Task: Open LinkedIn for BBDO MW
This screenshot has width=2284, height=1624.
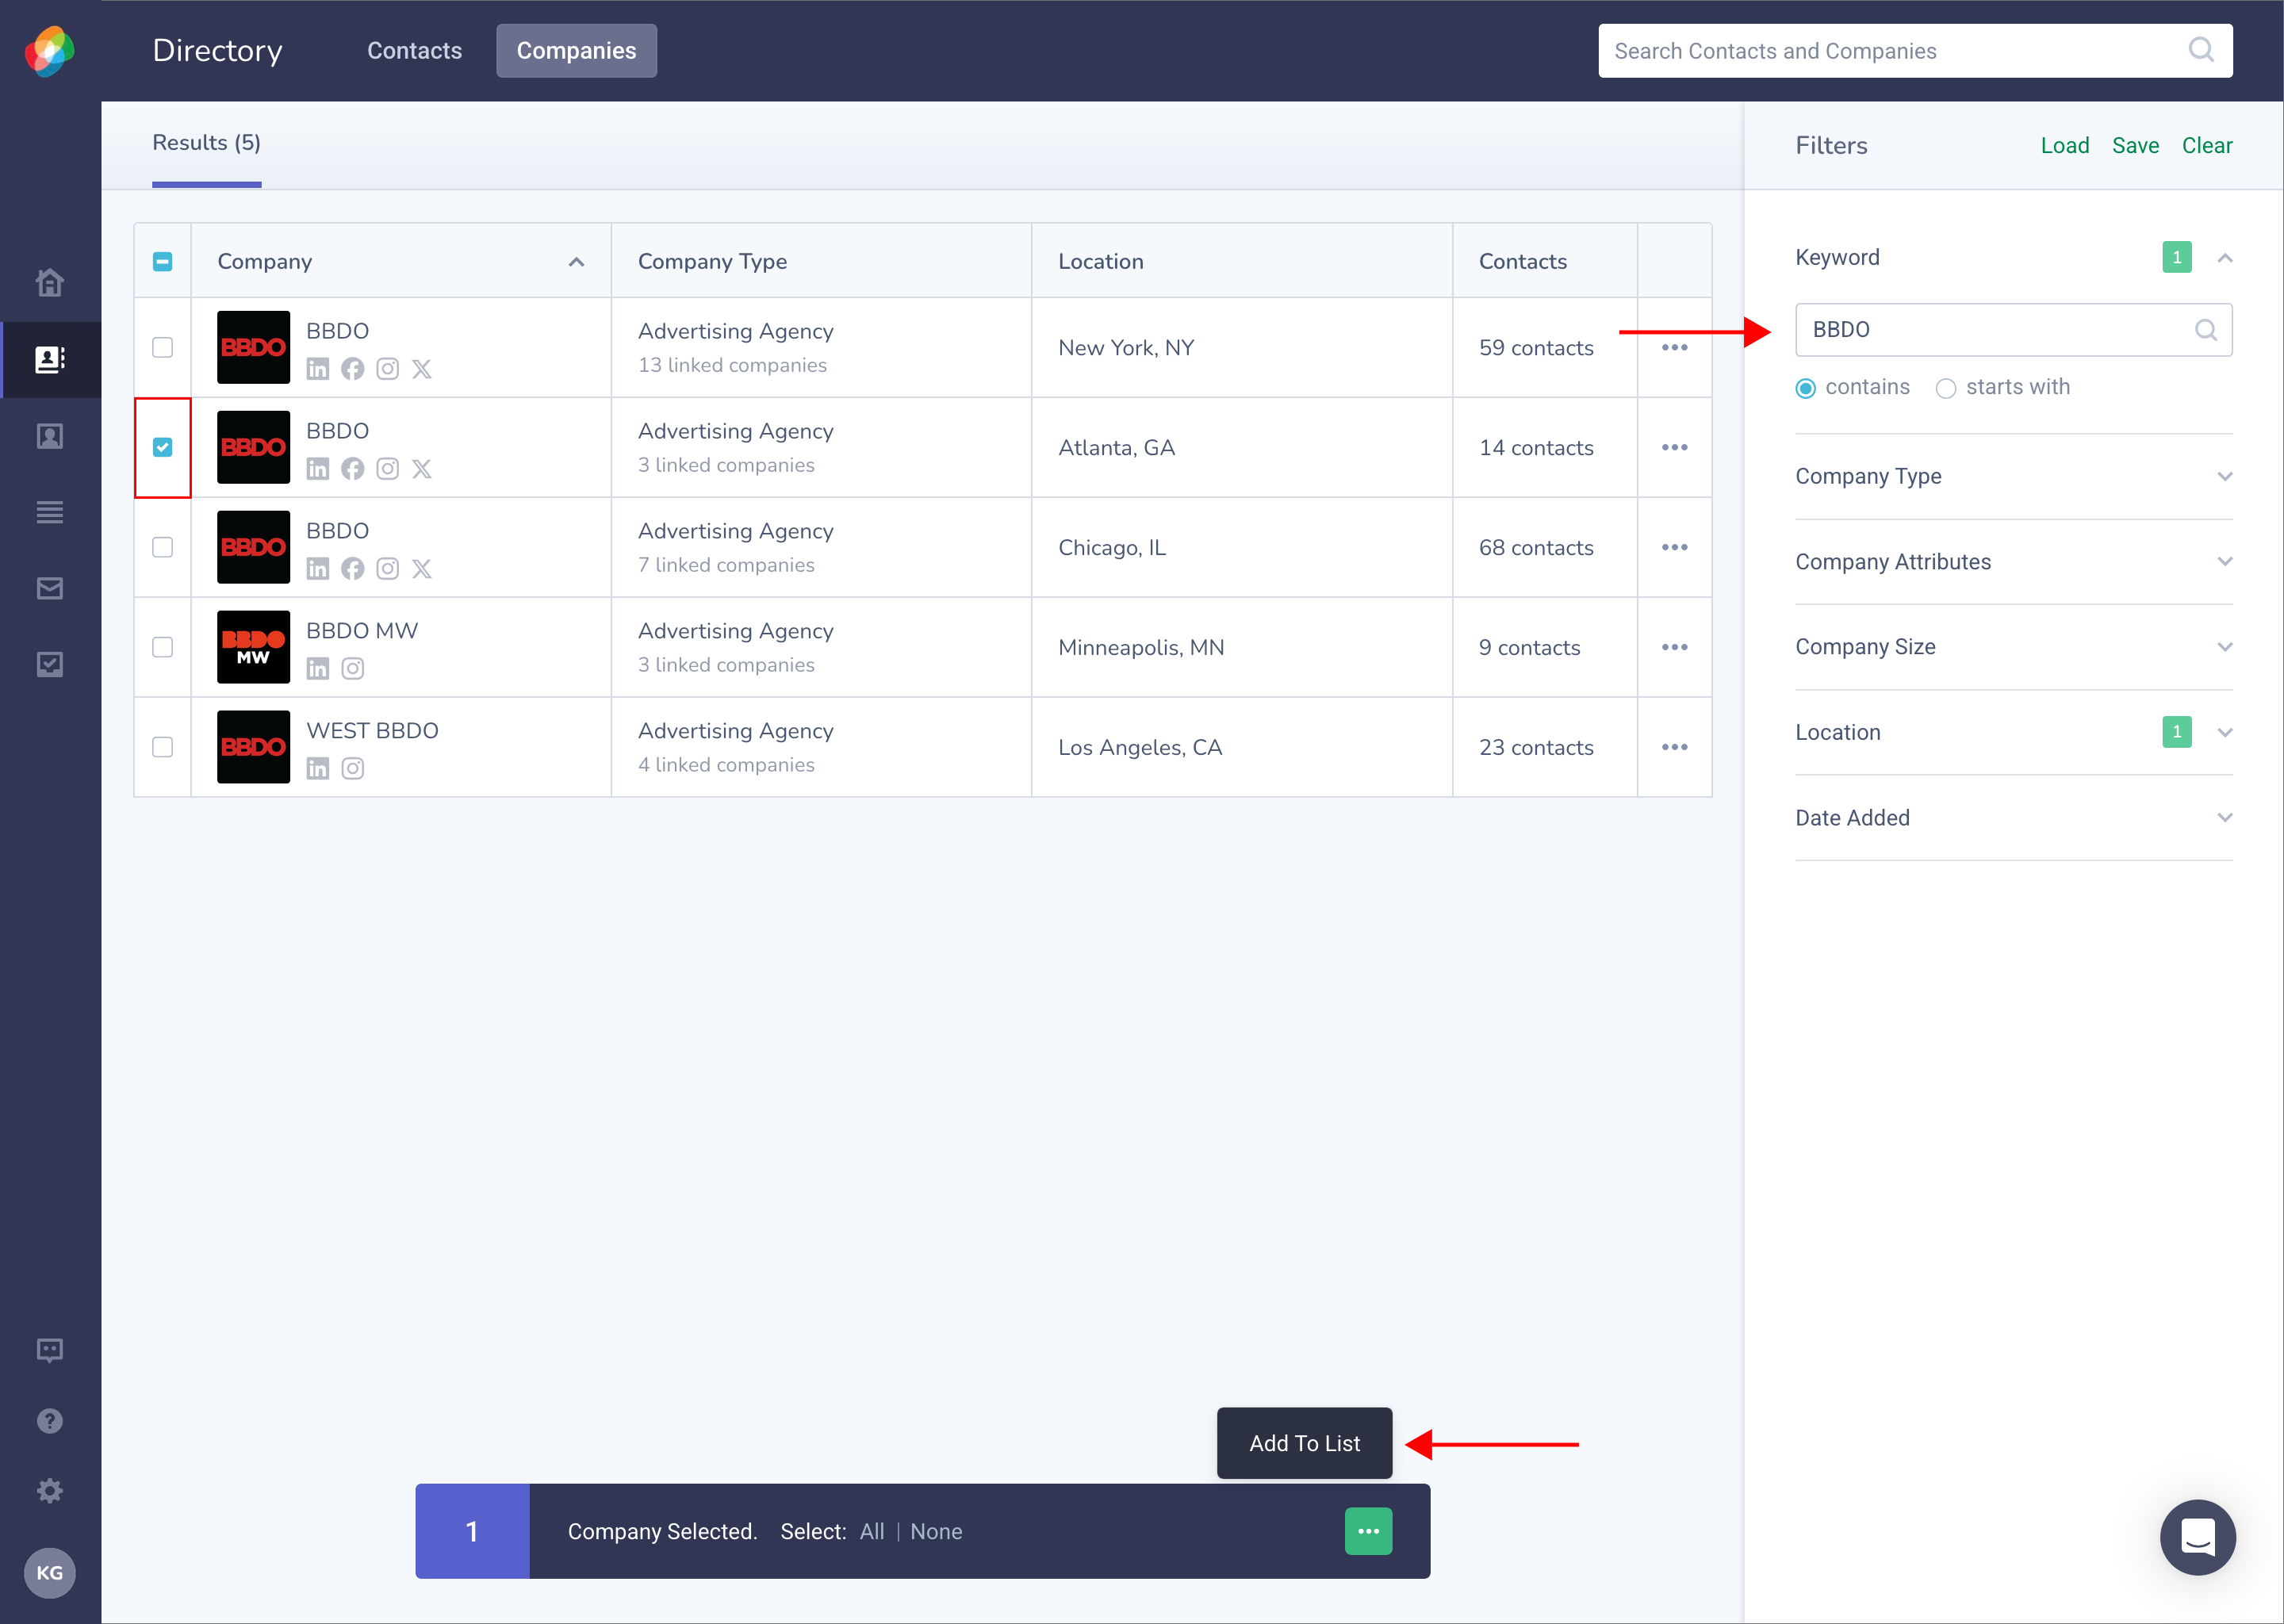Action: [318, 669]
